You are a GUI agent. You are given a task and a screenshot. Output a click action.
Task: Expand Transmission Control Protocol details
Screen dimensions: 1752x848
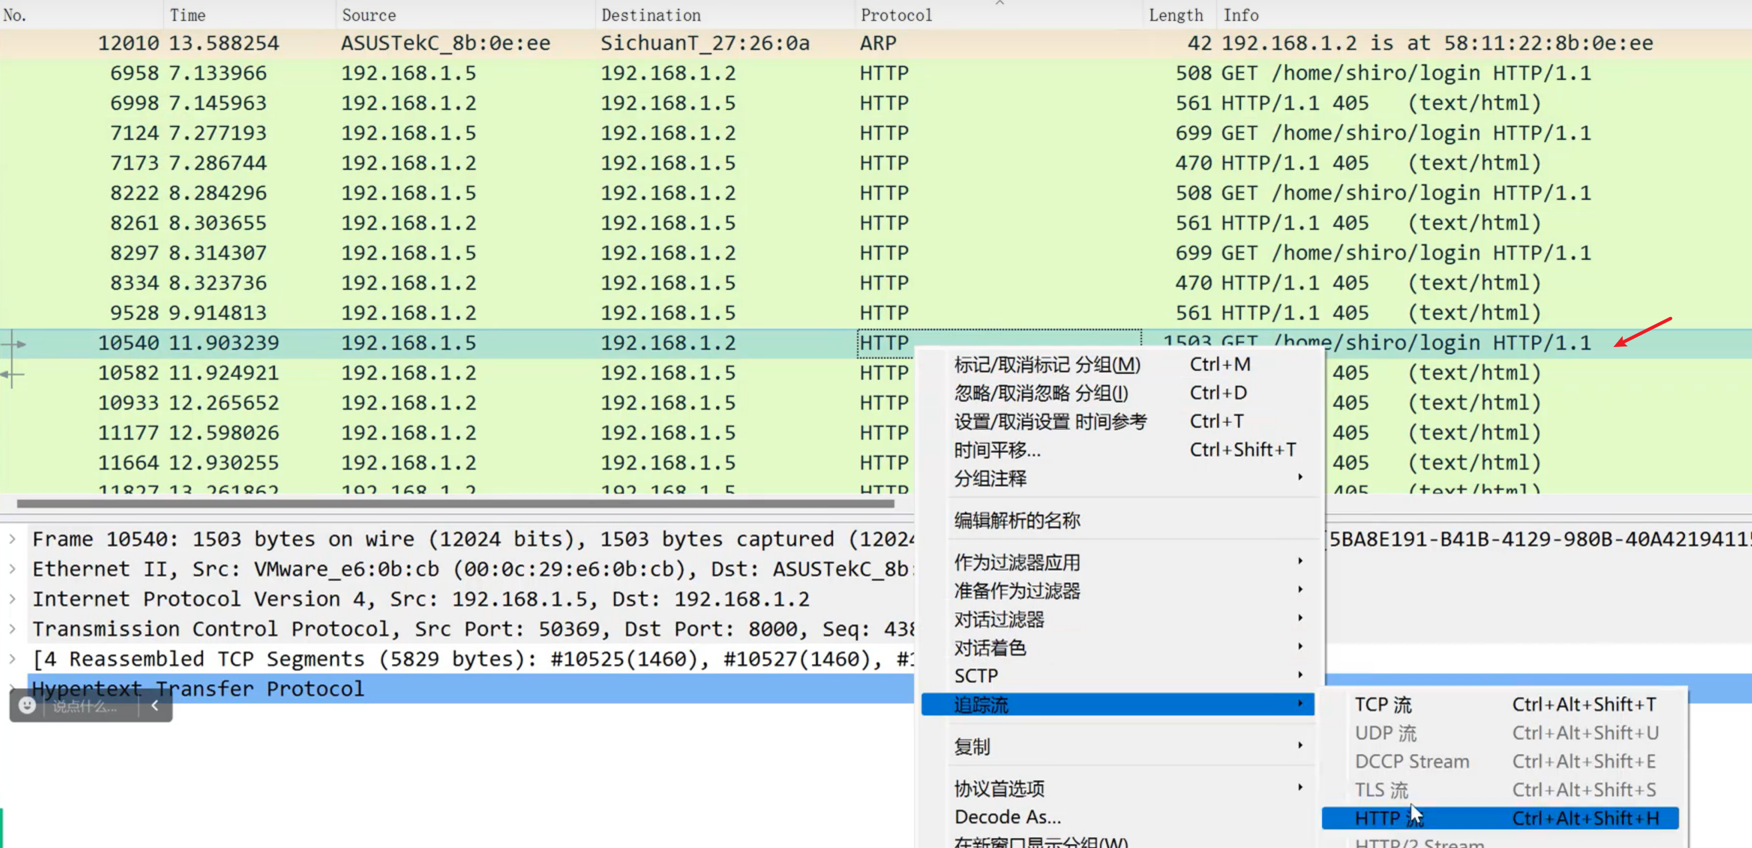click(x=12, y=630)
